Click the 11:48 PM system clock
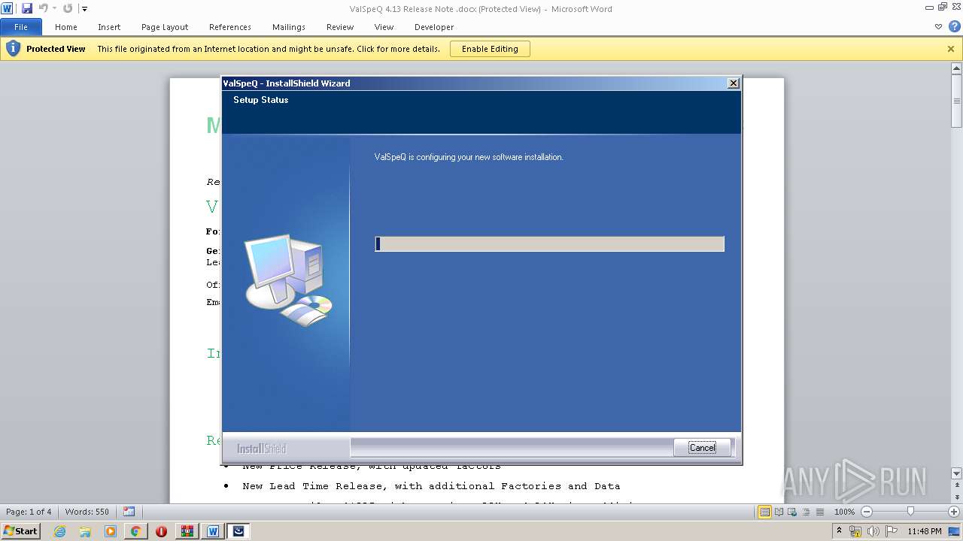The height and width of the screenshot is (541, 963). pos(925,531)
